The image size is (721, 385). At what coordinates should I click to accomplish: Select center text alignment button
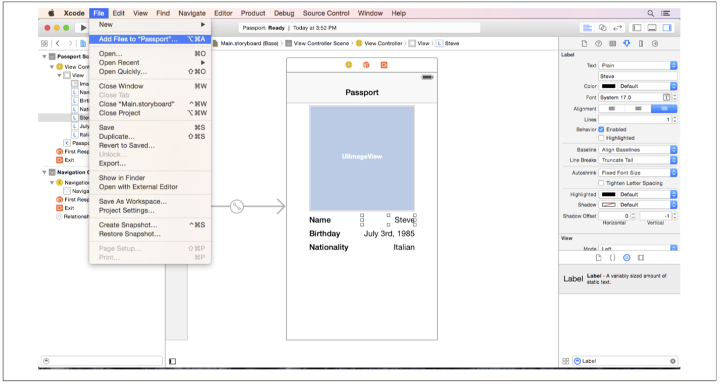tap(638, 109)
